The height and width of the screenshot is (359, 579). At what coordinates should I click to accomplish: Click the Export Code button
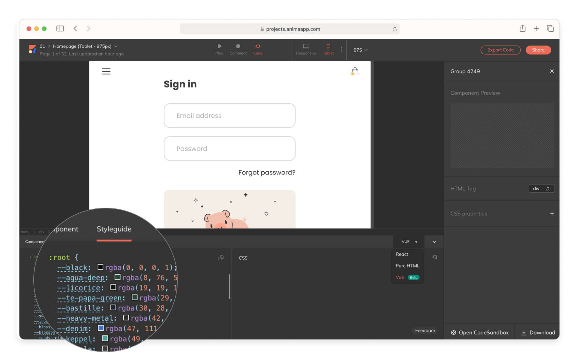500,50
